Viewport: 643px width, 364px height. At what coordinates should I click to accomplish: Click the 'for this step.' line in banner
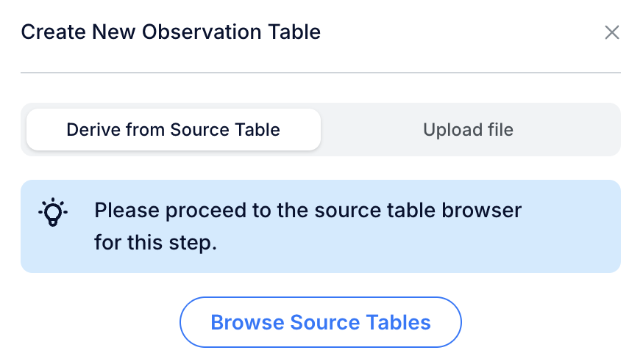tap(155, 242)
